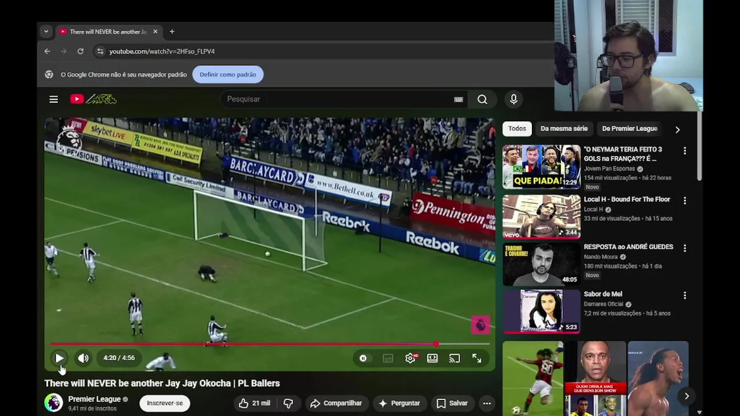
Task: Open Local H Bound For The Floor thumbnail
Action: coord(541,217)
